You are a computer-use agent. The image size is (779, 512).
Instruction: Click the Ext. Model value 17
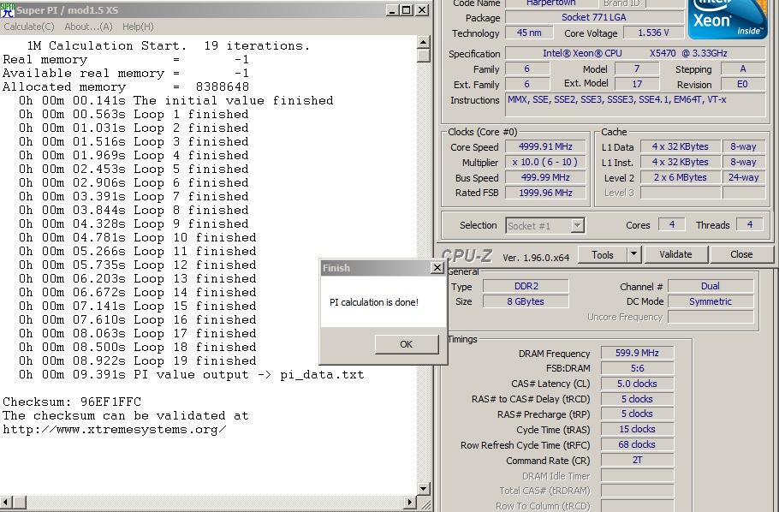tap(637, 85)
